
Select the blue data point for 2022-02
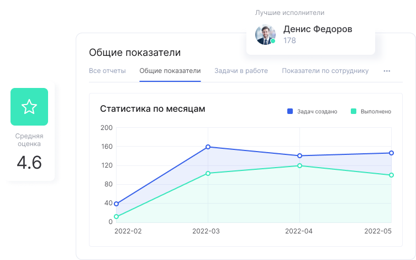point(116,204)
